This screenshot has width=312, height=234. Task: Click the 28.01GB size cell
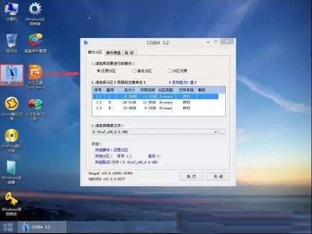[130, 102]
